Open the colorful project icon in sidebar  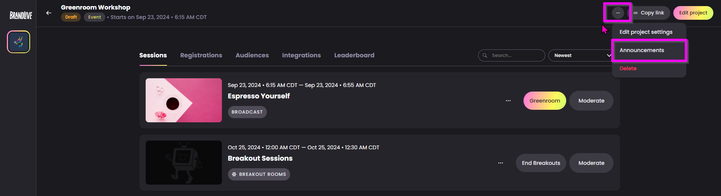(18, 42)
